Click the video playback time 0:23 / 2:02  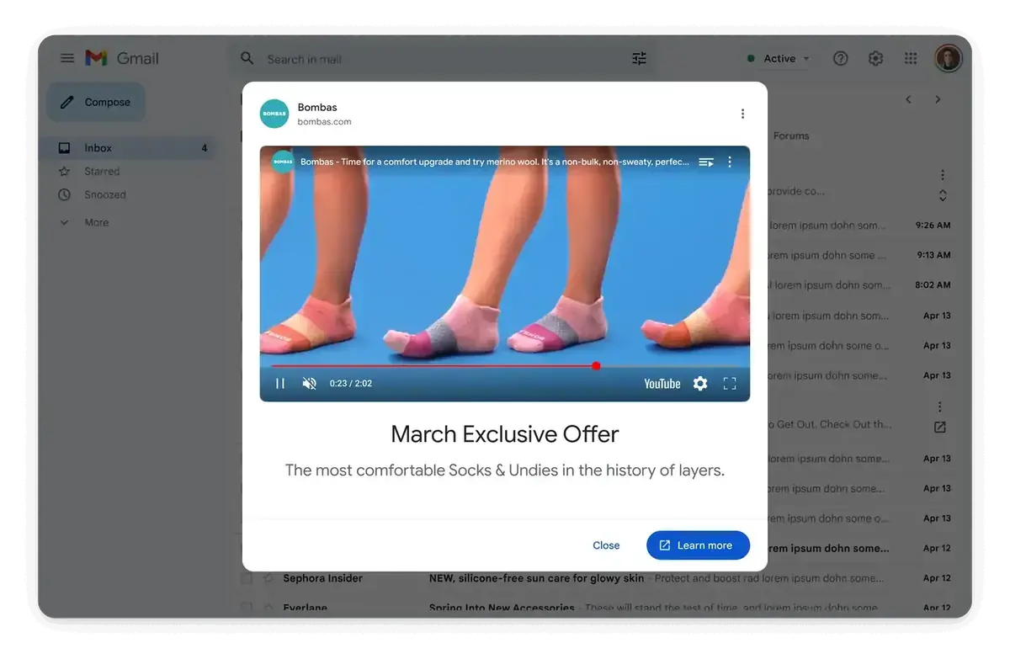pos(351,384)
